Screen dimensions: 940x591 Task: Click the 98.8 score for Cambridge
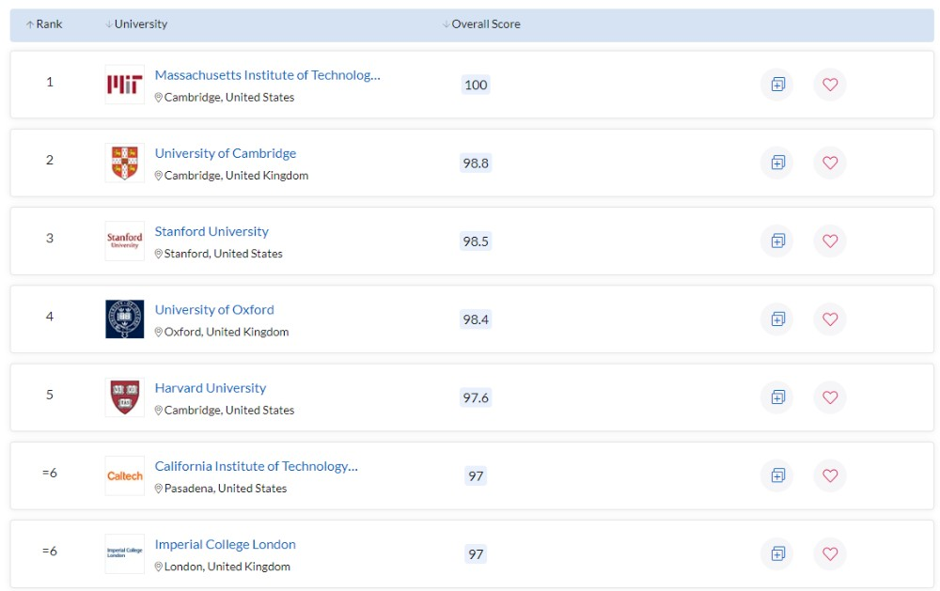[x=476, y=163]
